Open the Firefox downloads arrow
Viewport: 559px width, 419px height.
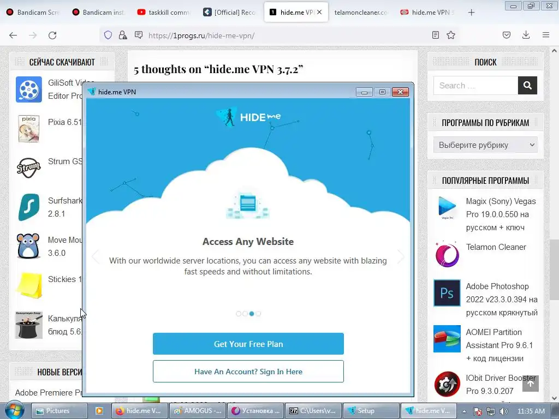tap(526, 35)
